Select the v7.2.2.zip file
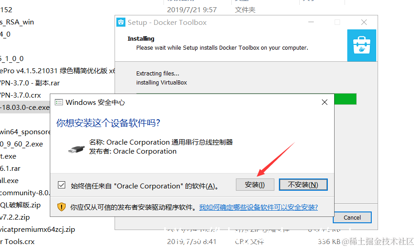417x249 pixels. 15,217
